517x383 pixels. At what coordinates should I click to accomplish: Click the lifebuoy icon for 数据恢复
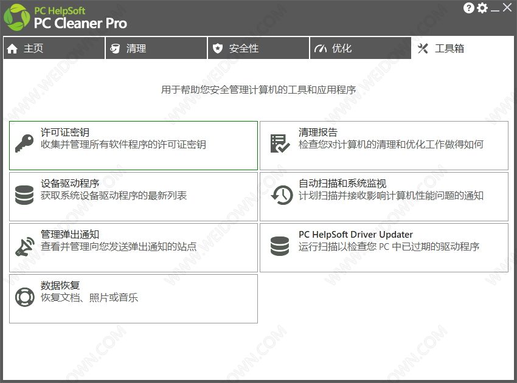point(25,297)
